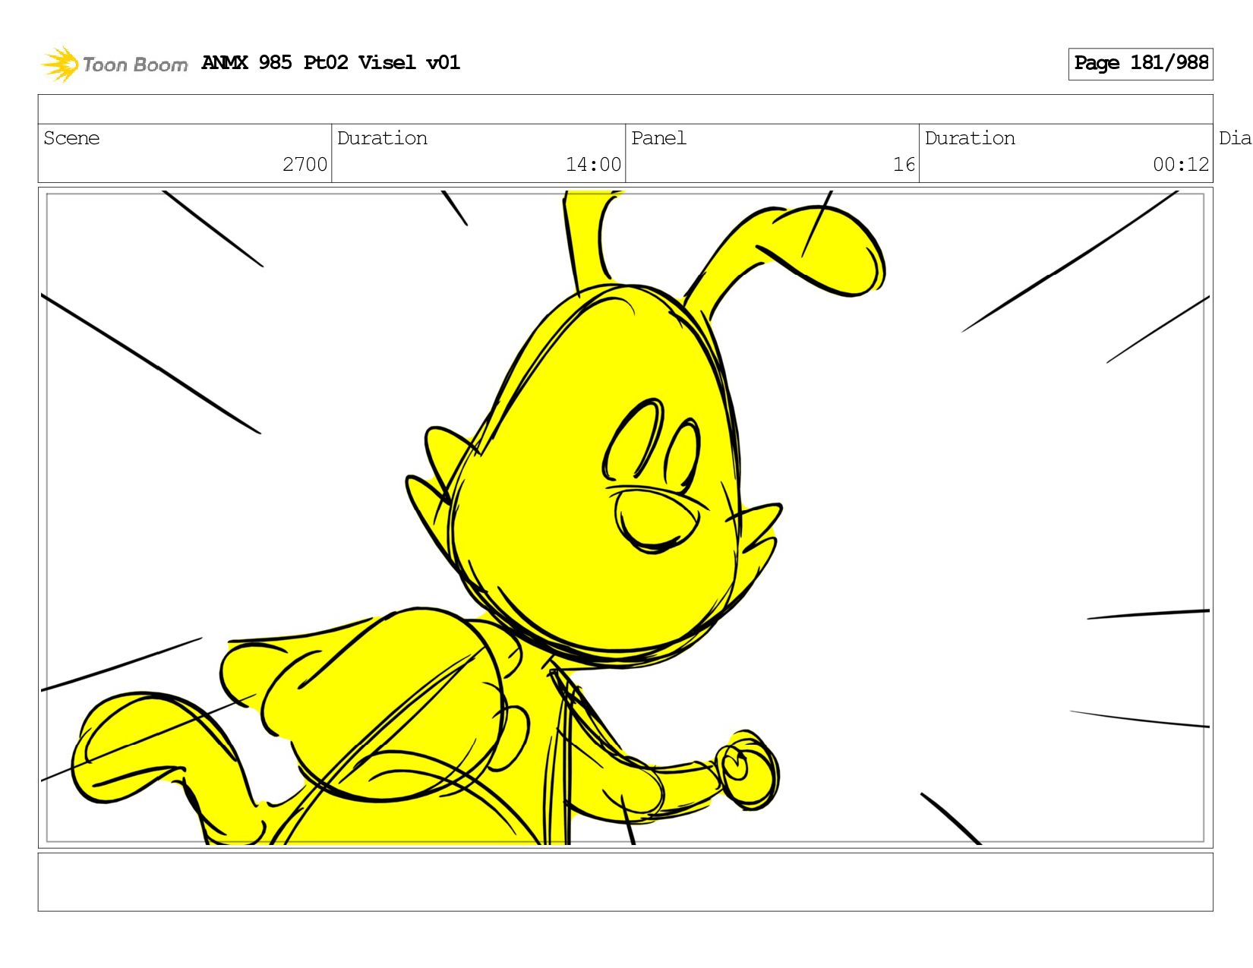This screenshot has width=1253, height=968.
Task: Click the 'Page 181/988' box
Action: point(1141,64)
